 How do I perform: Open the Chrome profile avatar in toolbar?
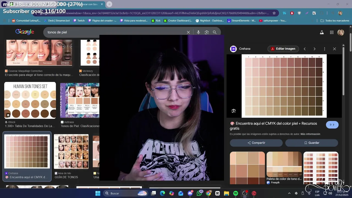coord(340,13)
